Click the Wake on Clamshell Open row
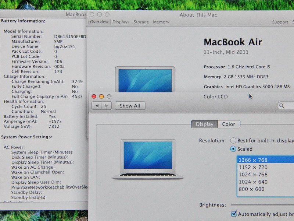This screenshot has height=221, width=294. [38, 172]
